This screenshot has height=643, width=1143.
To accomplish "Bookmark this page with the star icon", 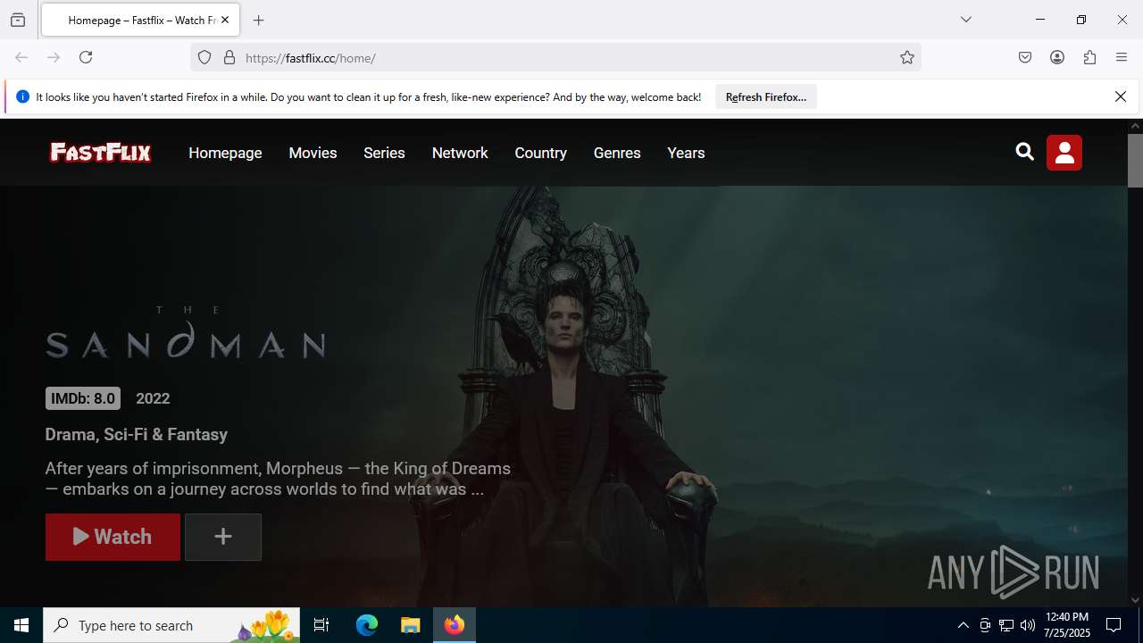I will (907, 57).
